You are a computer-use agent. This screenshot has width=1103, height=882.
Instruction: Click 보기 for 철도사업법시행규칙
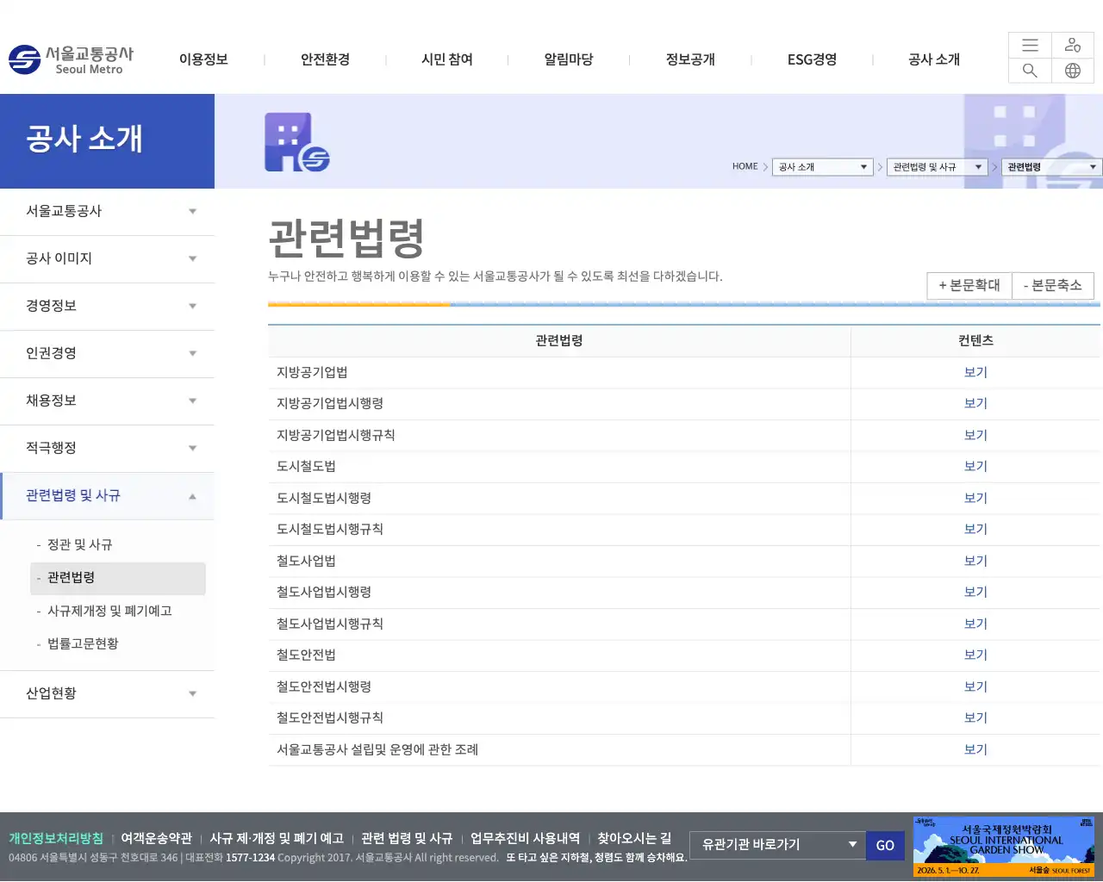coord(975,624)
